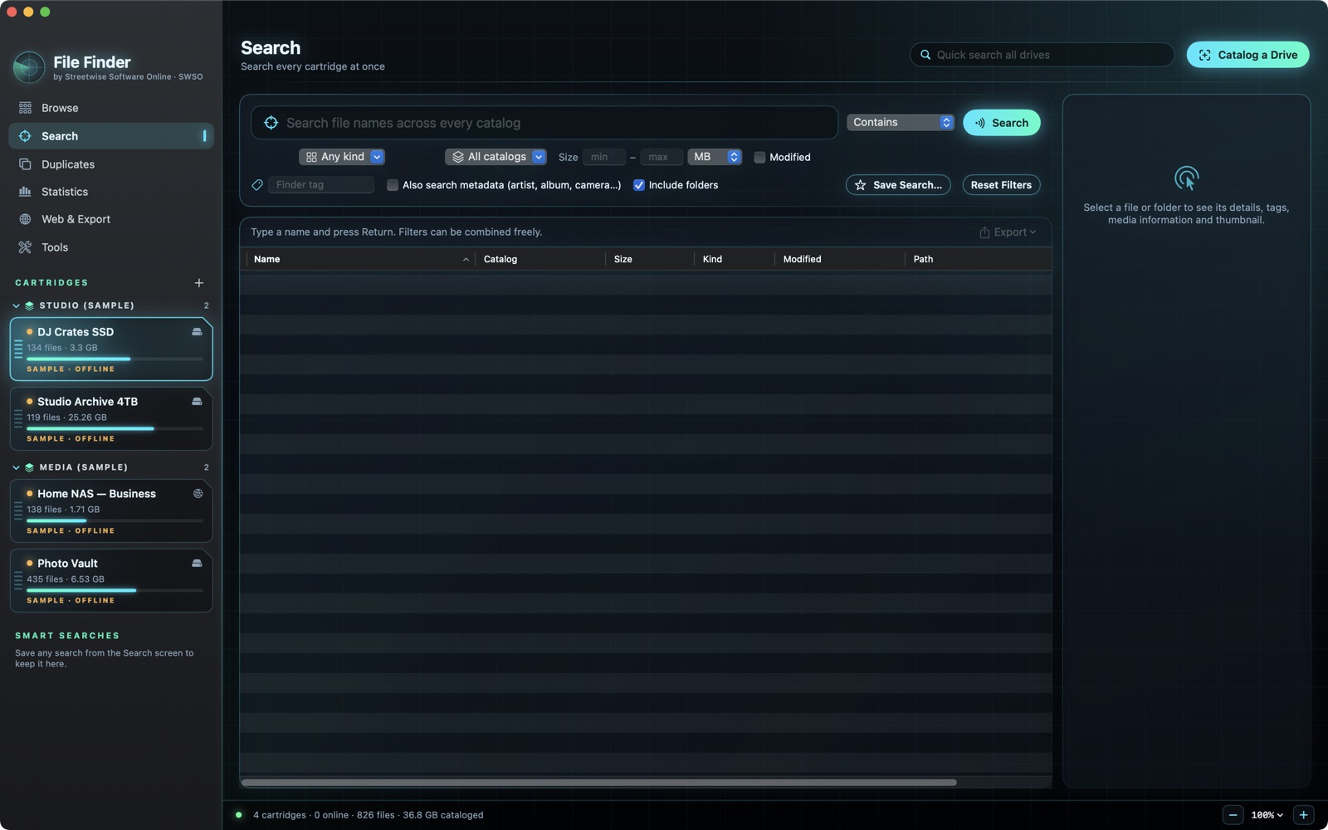The image size is (1328, 830).
Task: Enable the Modified date filter checkbox
Action: (x=759, y=157)
